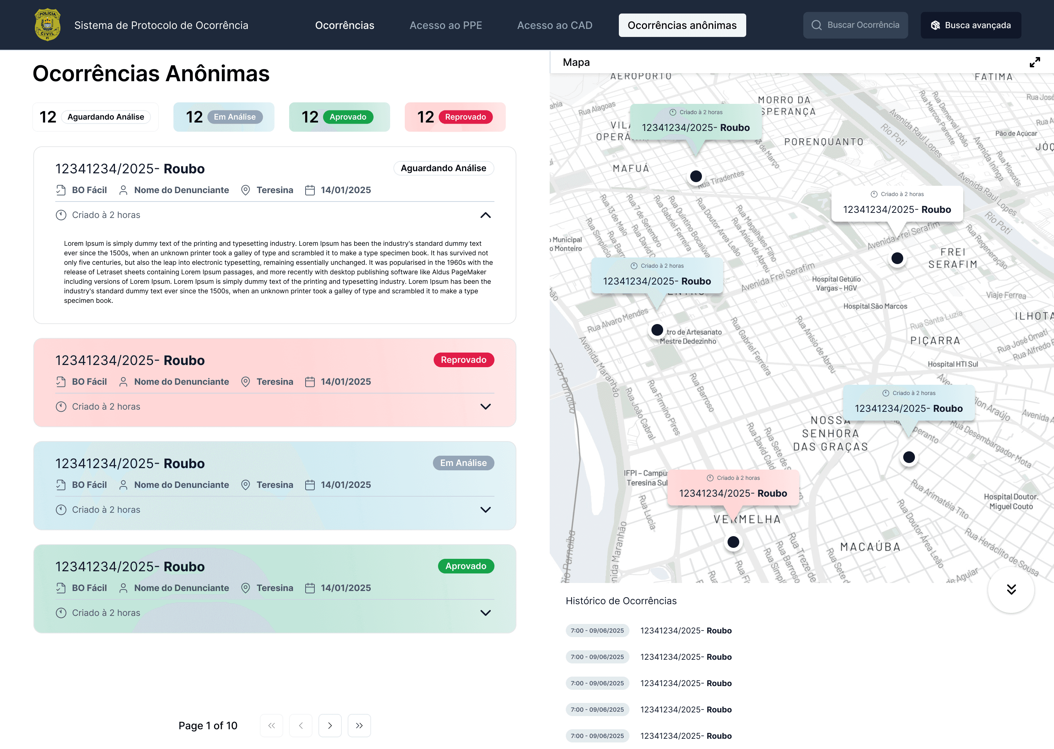Click the Buscar Ocorrência search field
The image size is (1054, 749).
(x=856, y=25)
